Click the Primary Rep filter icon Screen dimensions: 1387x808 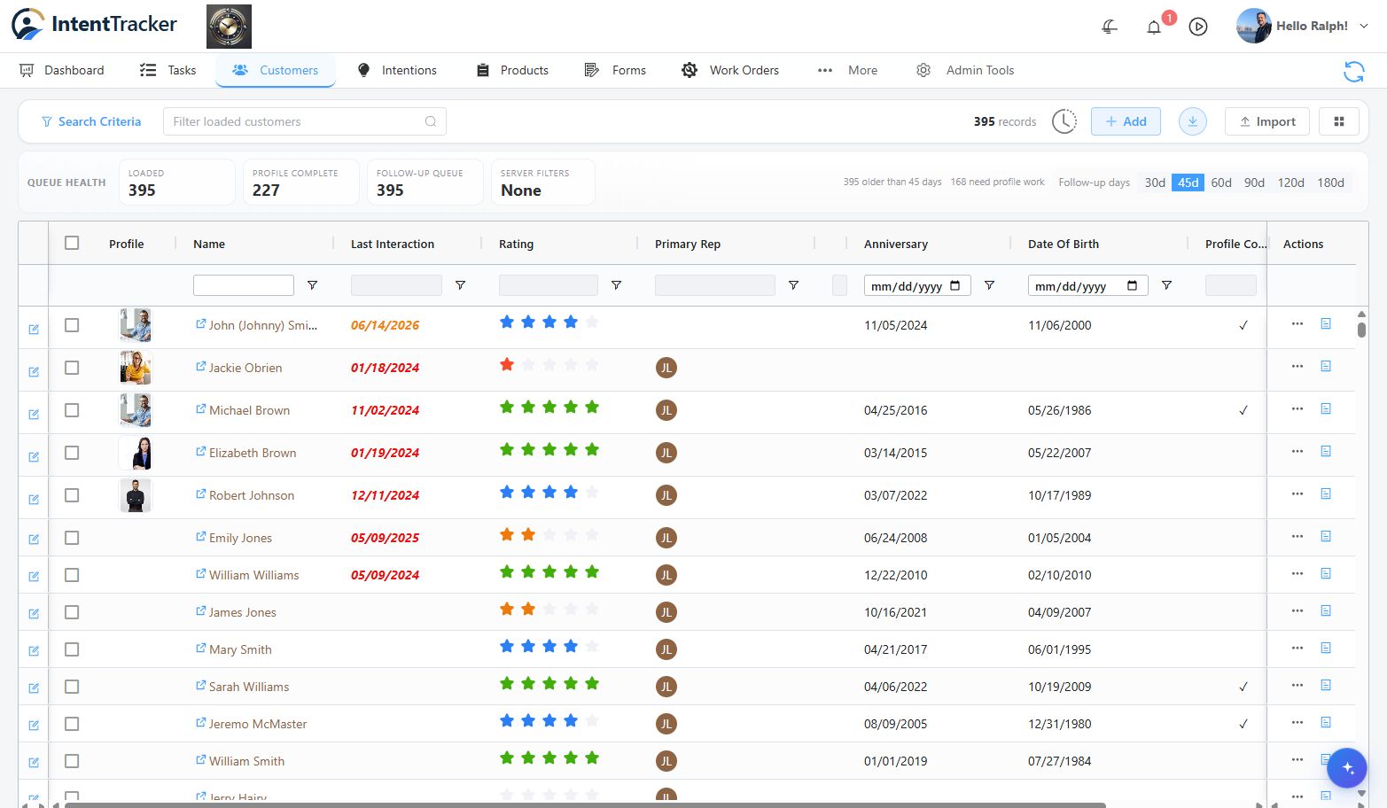pos(793,285)
